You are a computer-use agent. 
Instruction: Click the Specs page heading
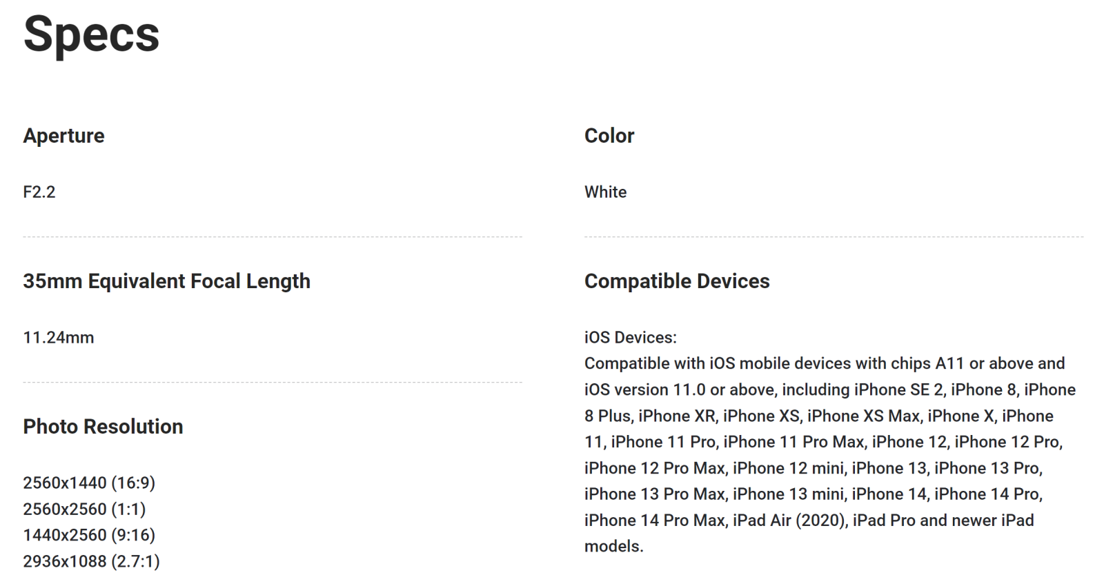91,34
